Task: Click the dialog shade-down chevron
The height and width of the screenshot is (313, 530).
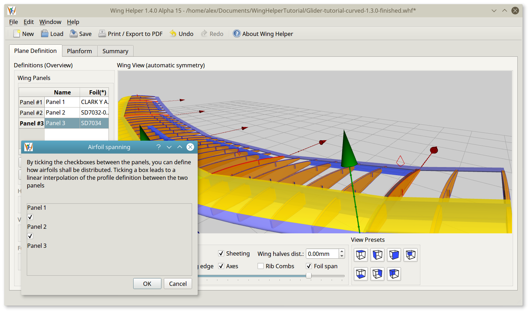Action: pos(169,147)
